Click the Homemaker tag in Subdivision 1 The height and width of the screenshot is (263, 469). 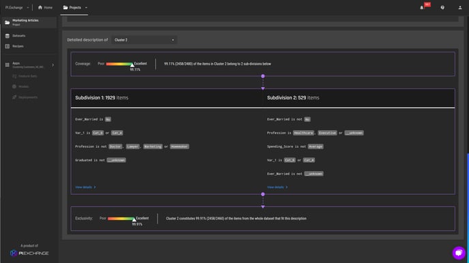(179, 146)
